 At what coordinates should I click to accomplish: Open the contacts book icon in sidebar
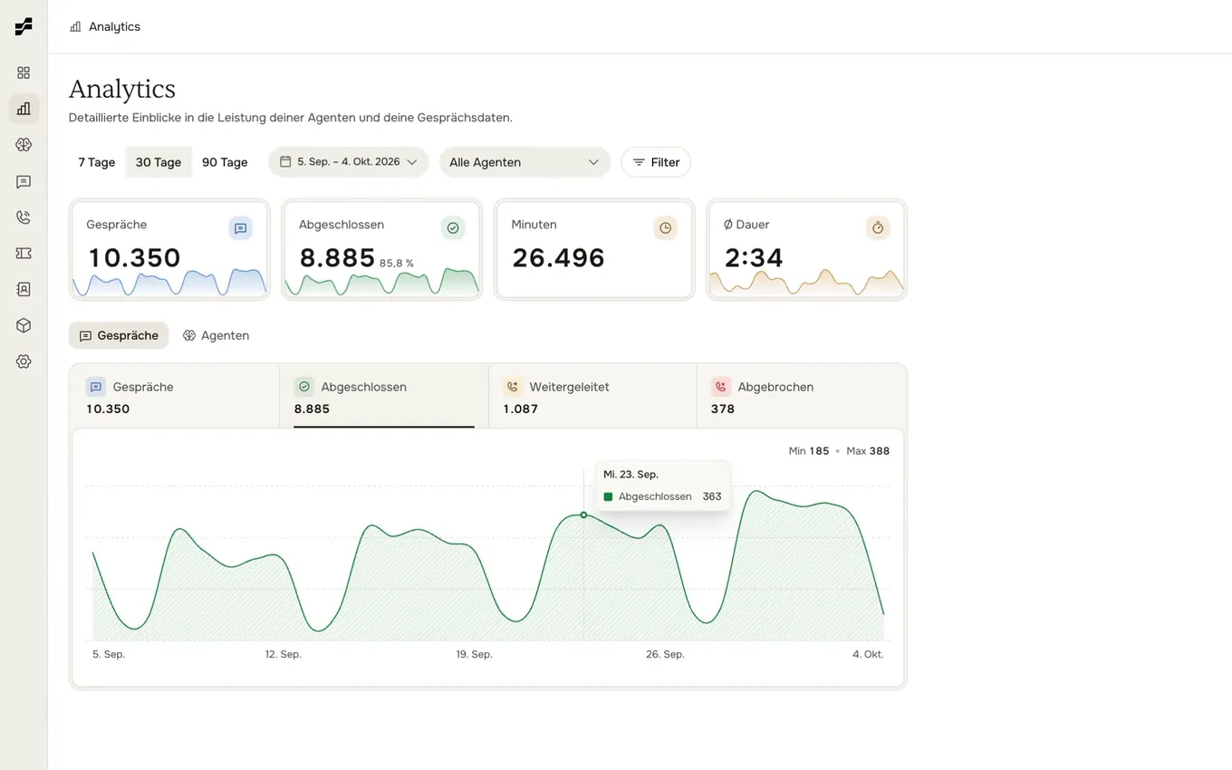pos(24,289)
